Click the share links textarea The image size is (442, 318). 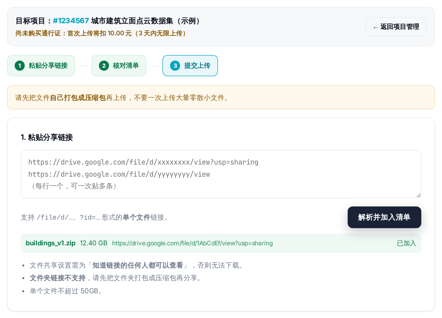[x=221, y=174]
